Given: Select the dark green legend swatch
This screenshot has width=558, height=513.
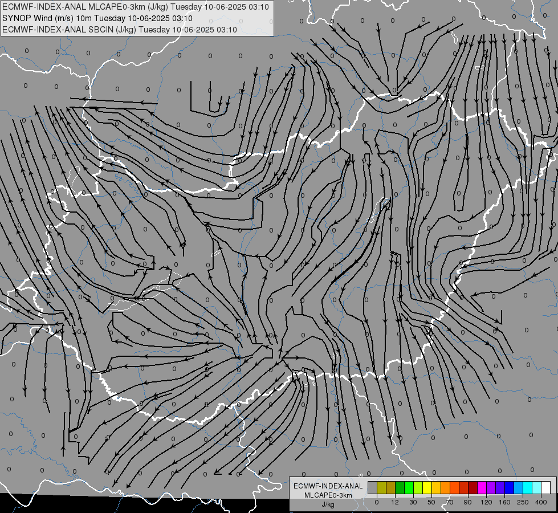Looking at the screenshot, I should (400, 488).
